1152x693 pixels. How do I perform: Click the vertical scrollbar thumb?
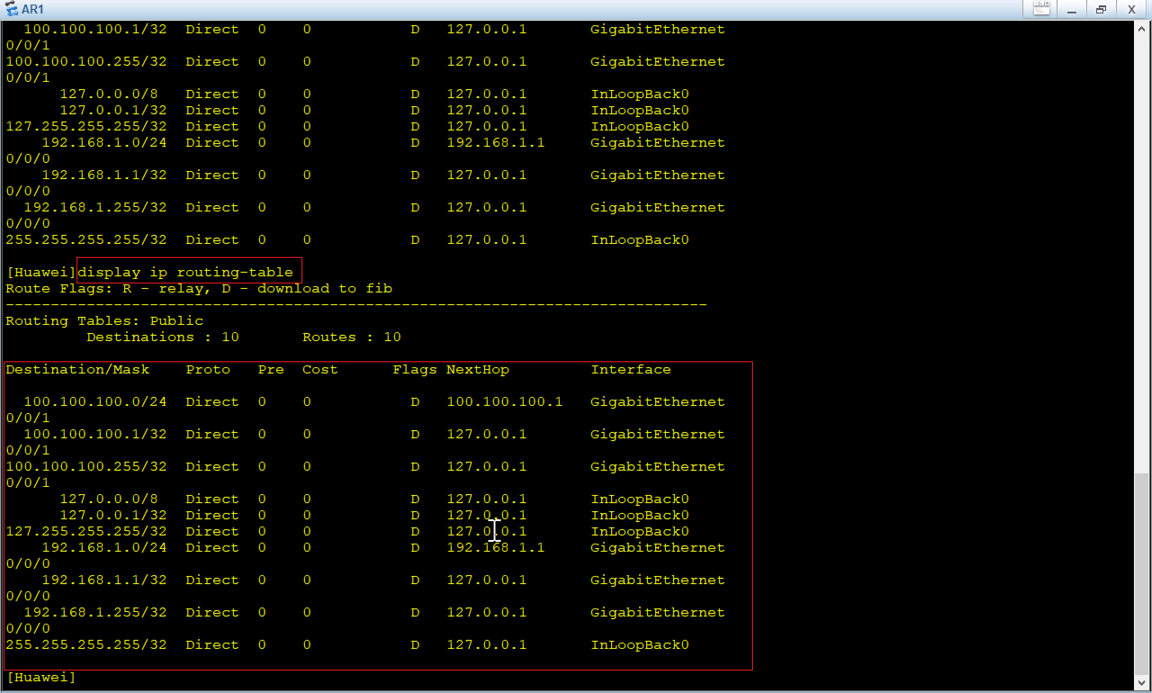pyautogui.click(x=1141, y=573)
